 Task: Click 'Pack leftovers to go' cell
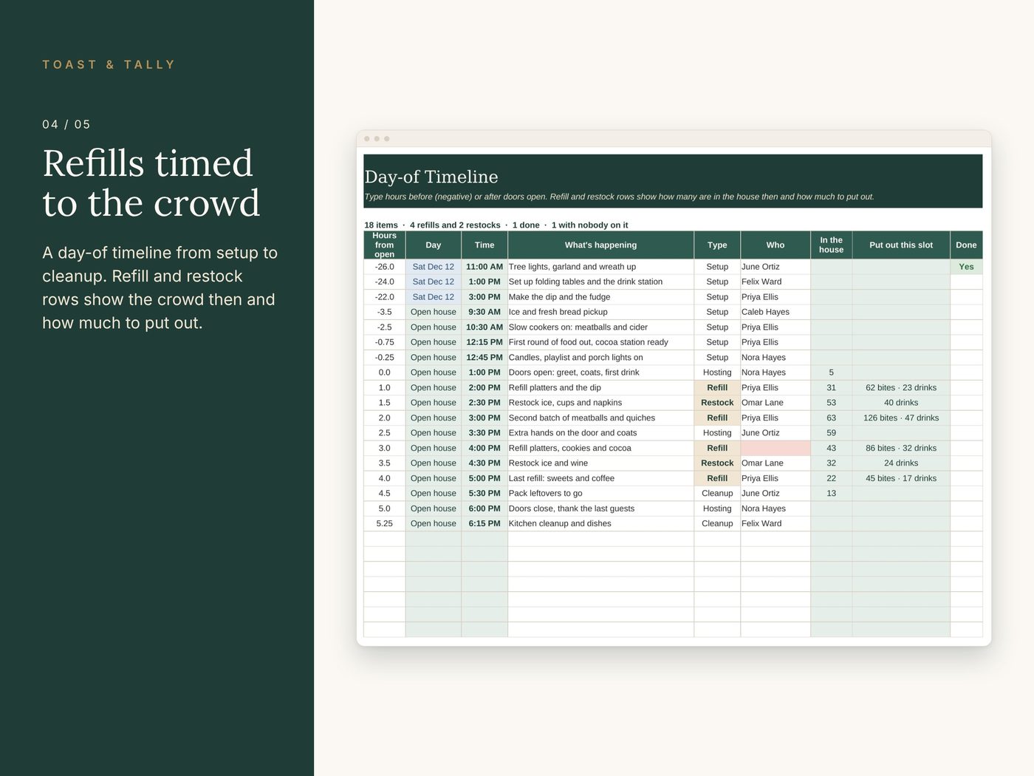600,494
